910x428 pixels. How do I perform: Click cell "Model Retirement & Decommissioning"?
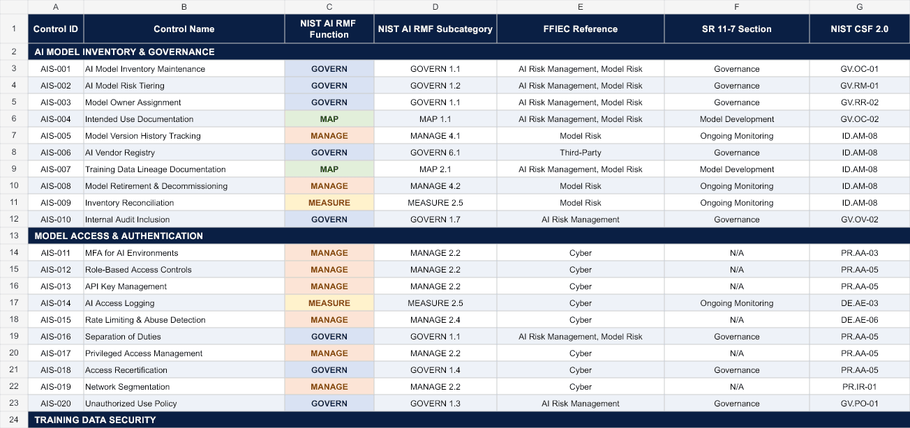point(184,185)
